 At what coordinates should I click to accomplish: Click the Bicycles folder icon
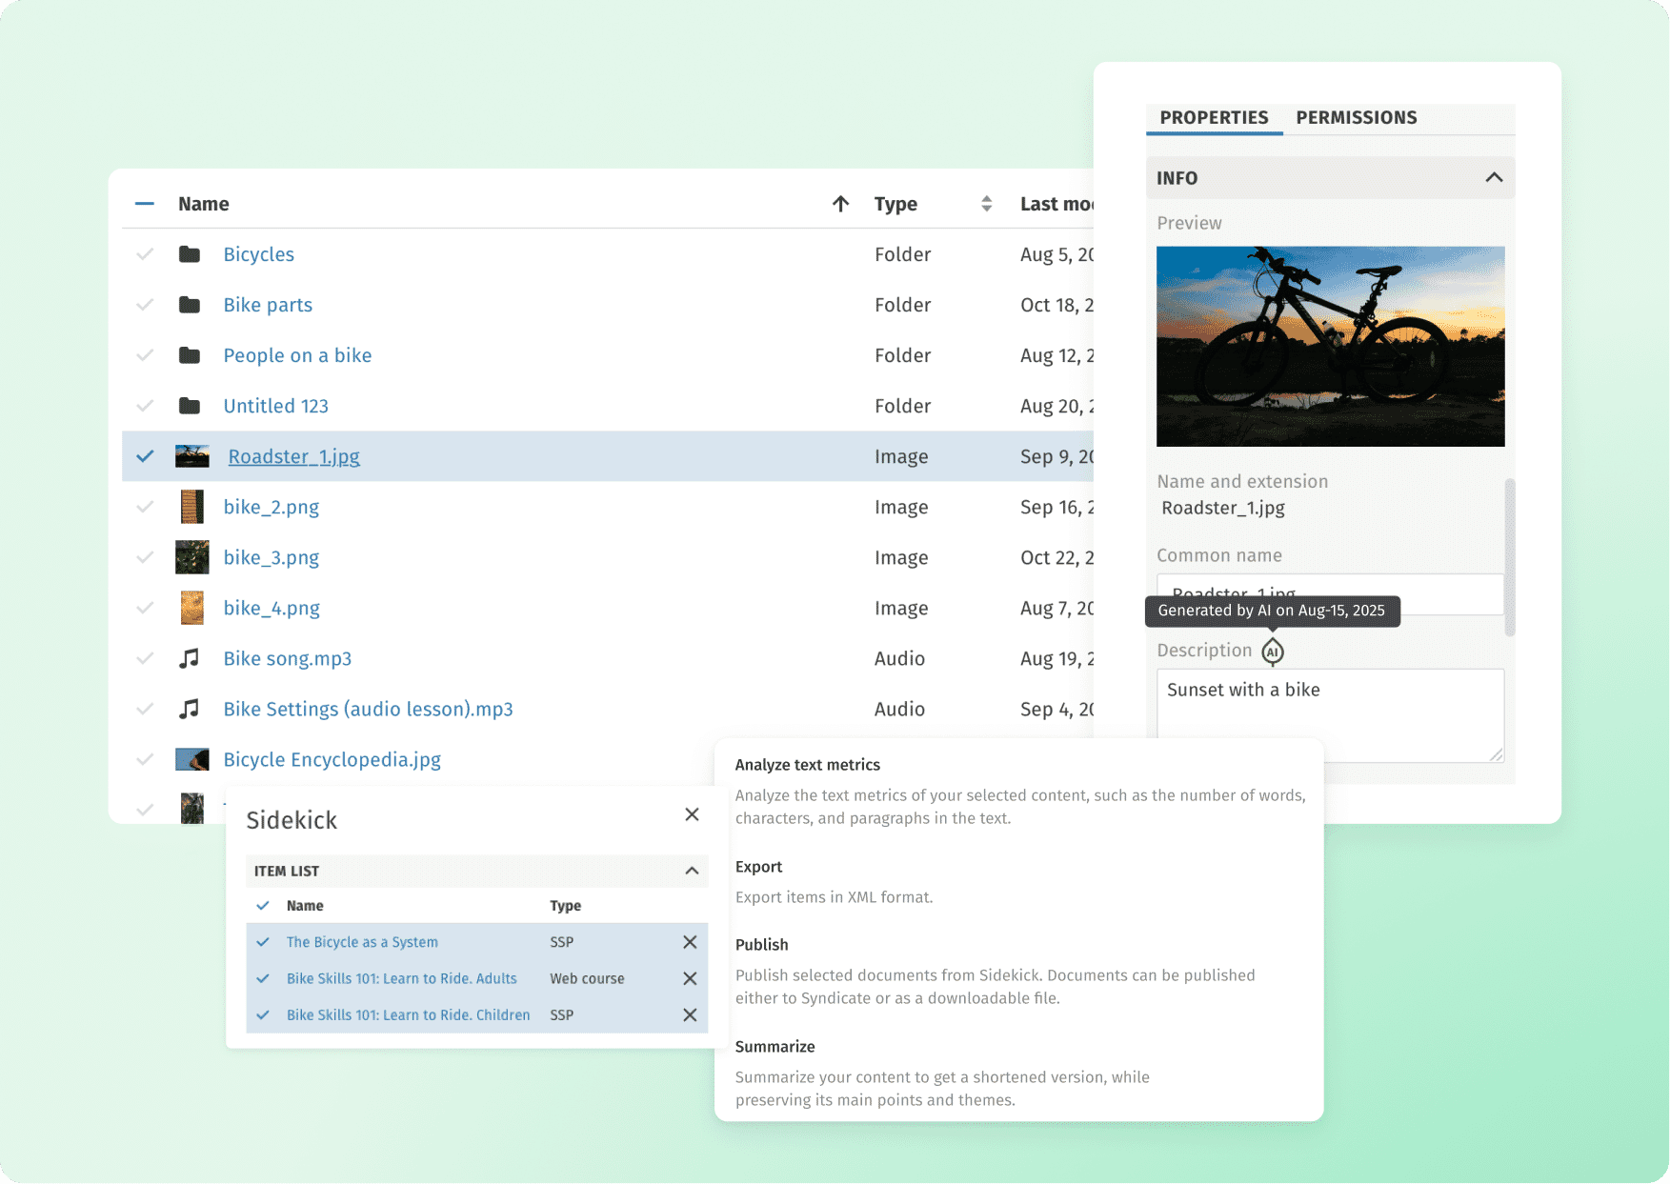pyautogui.click(x=190, y=254)
